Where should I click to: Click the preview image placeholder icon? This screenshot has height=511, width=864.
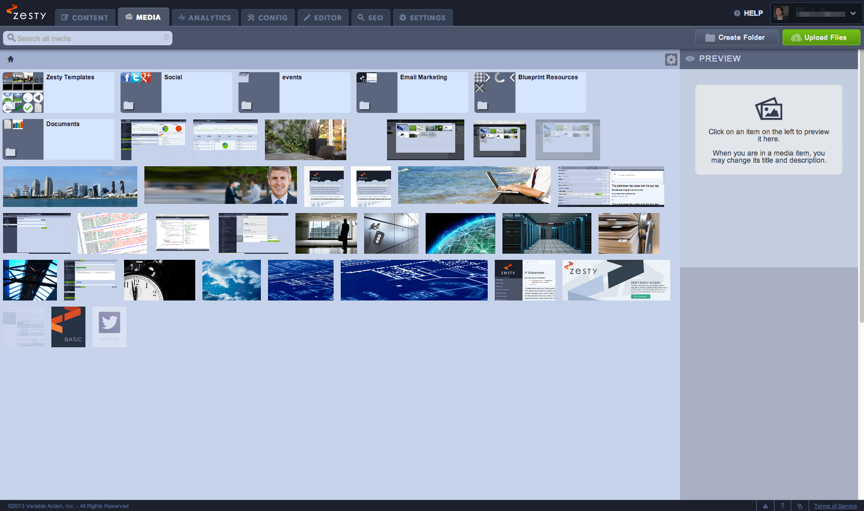click(x=768, y=108)
